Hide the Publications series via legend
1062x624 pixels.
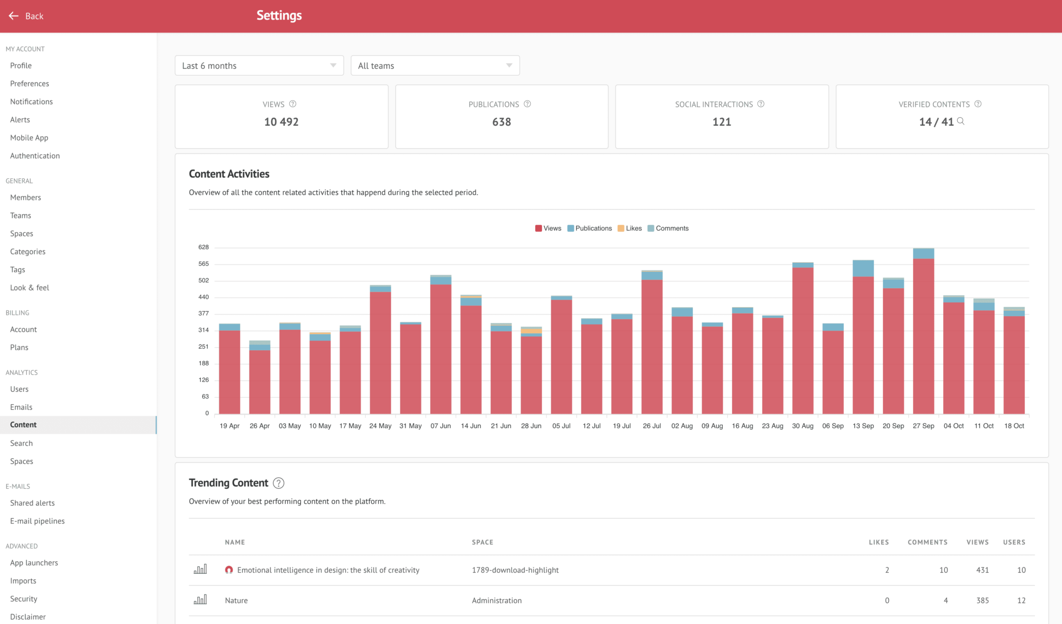[590, 228]
